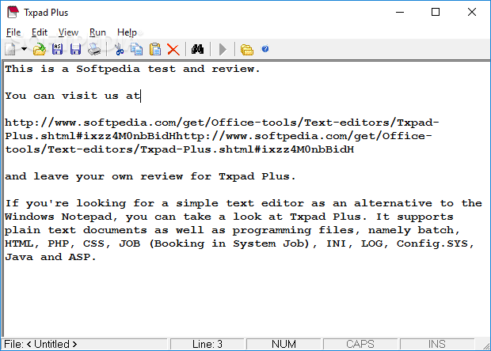Open the Edit menu
The height and width of the screenshot is (351, 491).
tap(40, 32)
